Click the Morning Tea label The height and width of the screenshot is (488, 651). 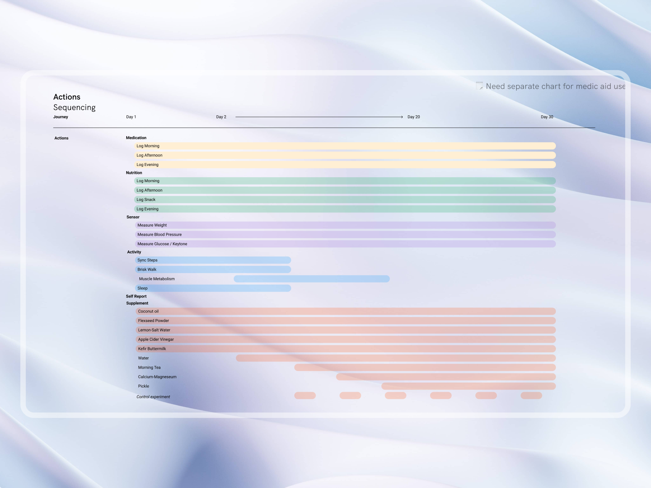click(149, 368)
